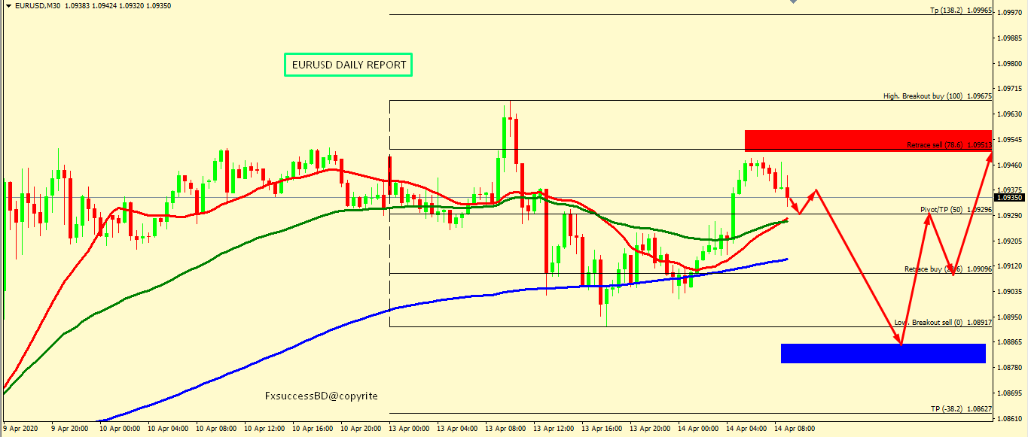The height and width of the screenshot is (437, 1028).
Task: Click the current price tag 1.09350
Action: click(x=1009, y=197)
